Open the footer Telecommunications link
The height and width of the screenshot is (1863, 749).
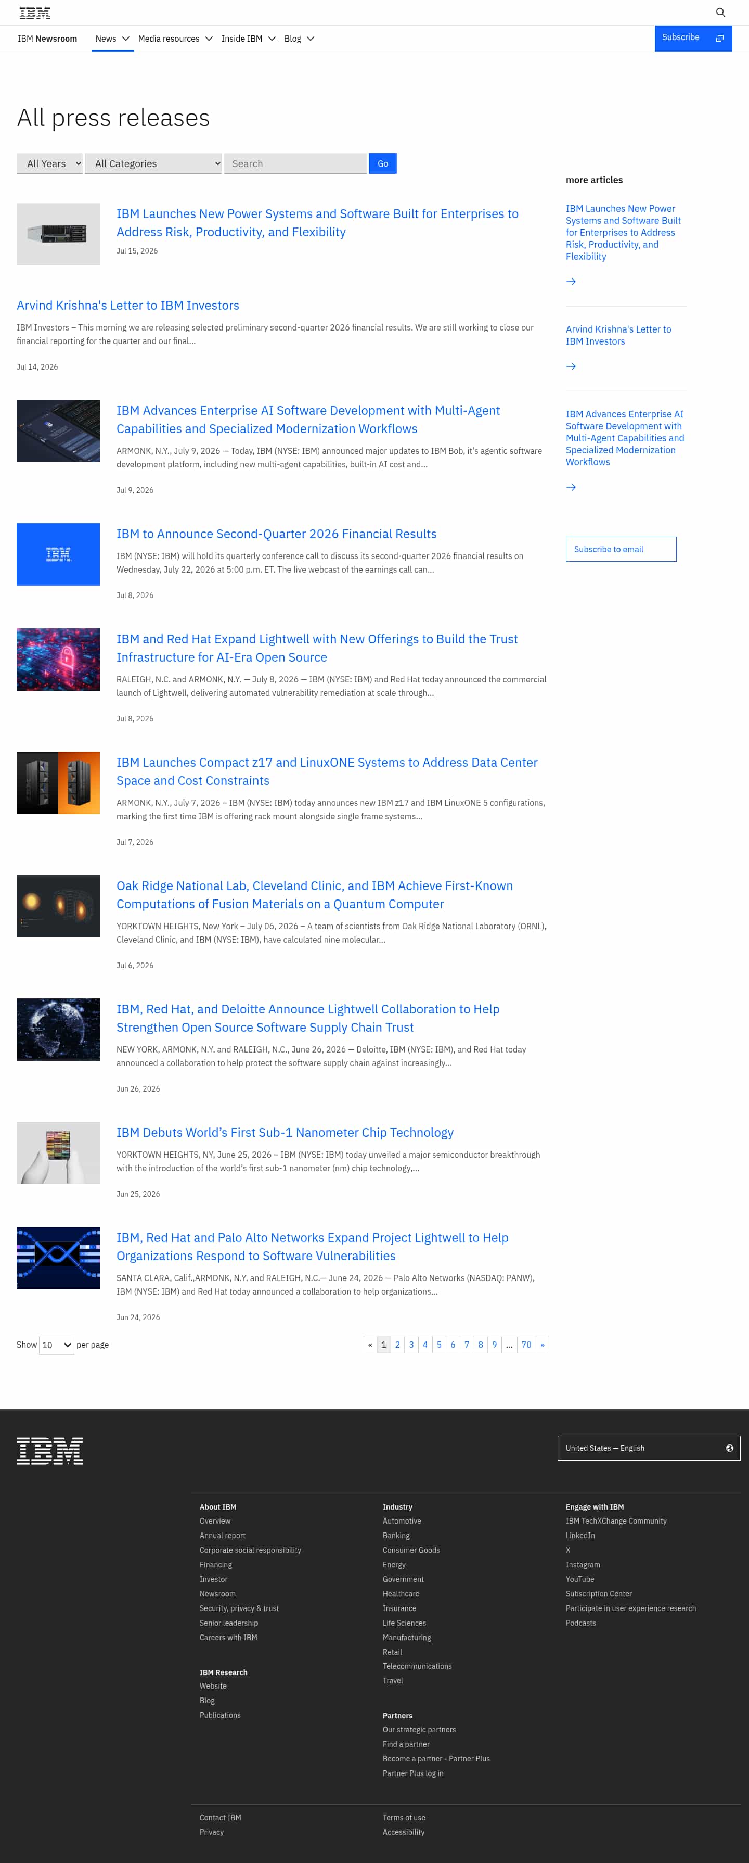click(417, 1666)
